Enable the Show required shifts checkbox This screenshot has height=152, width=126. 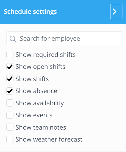[10, 54]
